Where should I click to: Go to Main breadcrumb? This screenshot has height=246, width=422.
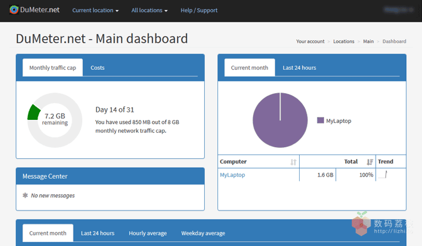pos(368,42)
